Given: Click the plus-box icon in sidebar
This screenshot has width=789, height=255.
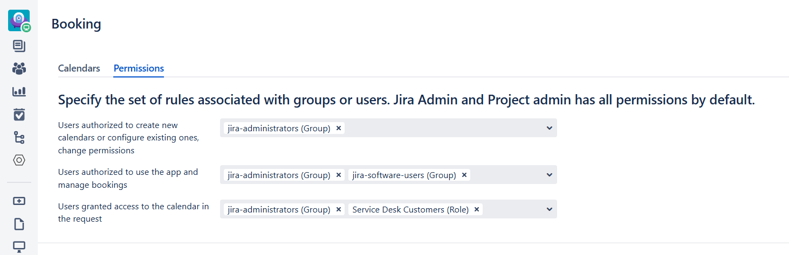Looking at the screenshot, I should [19, 201].
